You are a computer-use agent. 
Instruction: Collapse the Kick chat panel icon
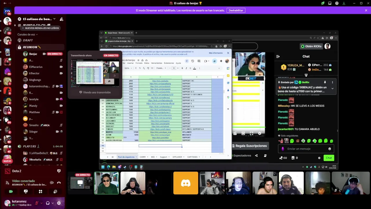tap(278, 57)
